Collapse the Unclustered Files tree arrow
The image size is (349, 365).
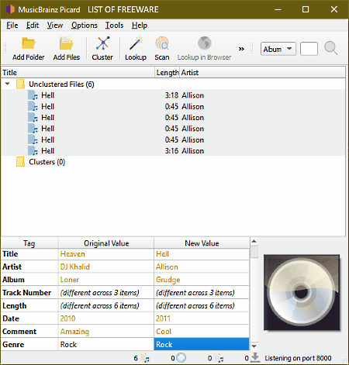coord(8,84)
